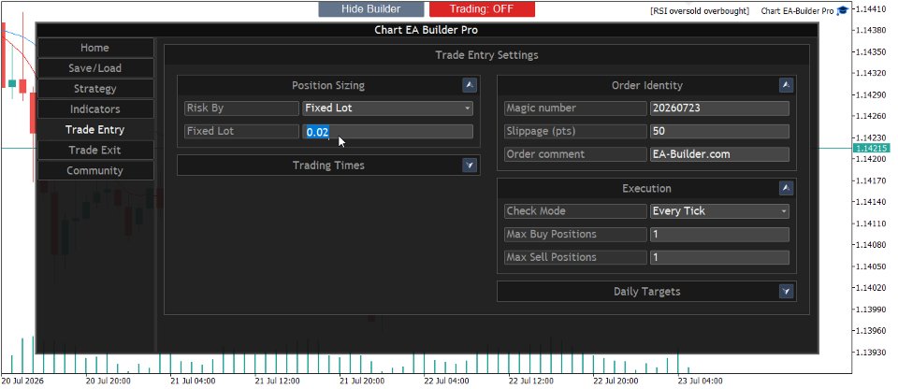This screenshot has width=898, height=389.
Task: Click the 20 Jul 2026 date label
Action: click(22, 381)
